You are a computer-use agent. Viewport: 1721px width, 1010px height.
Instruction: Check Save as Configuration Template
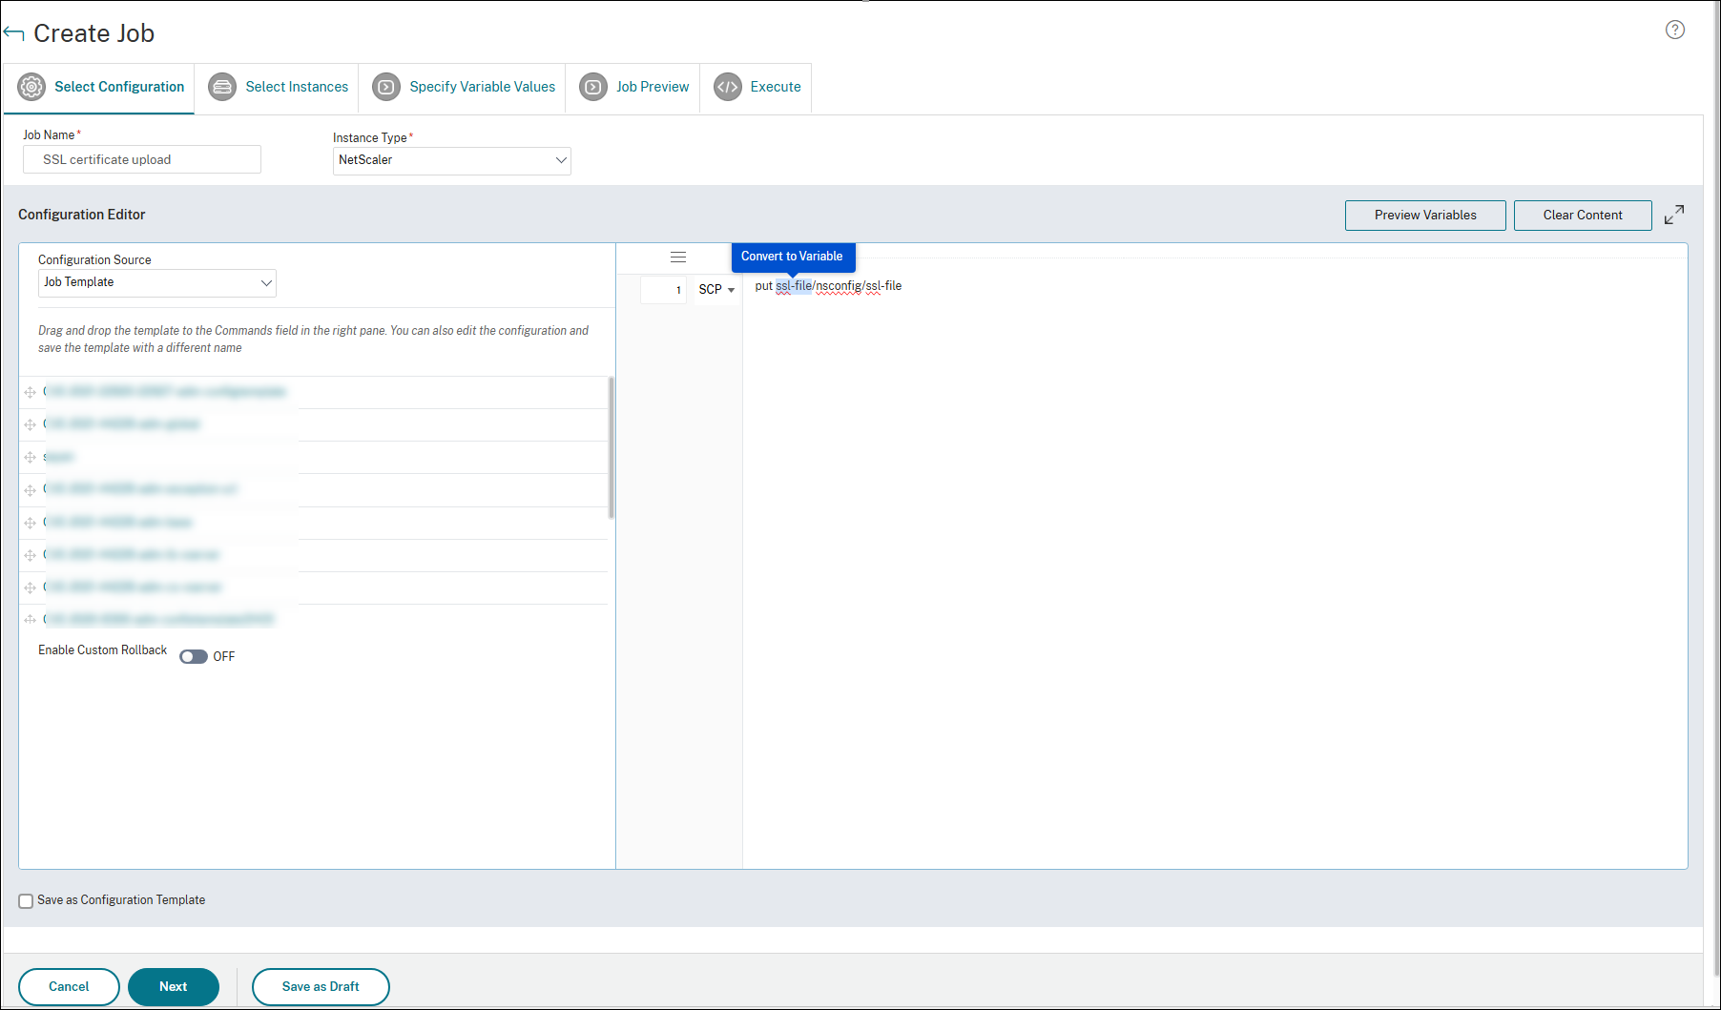click(x=26, y=900)
